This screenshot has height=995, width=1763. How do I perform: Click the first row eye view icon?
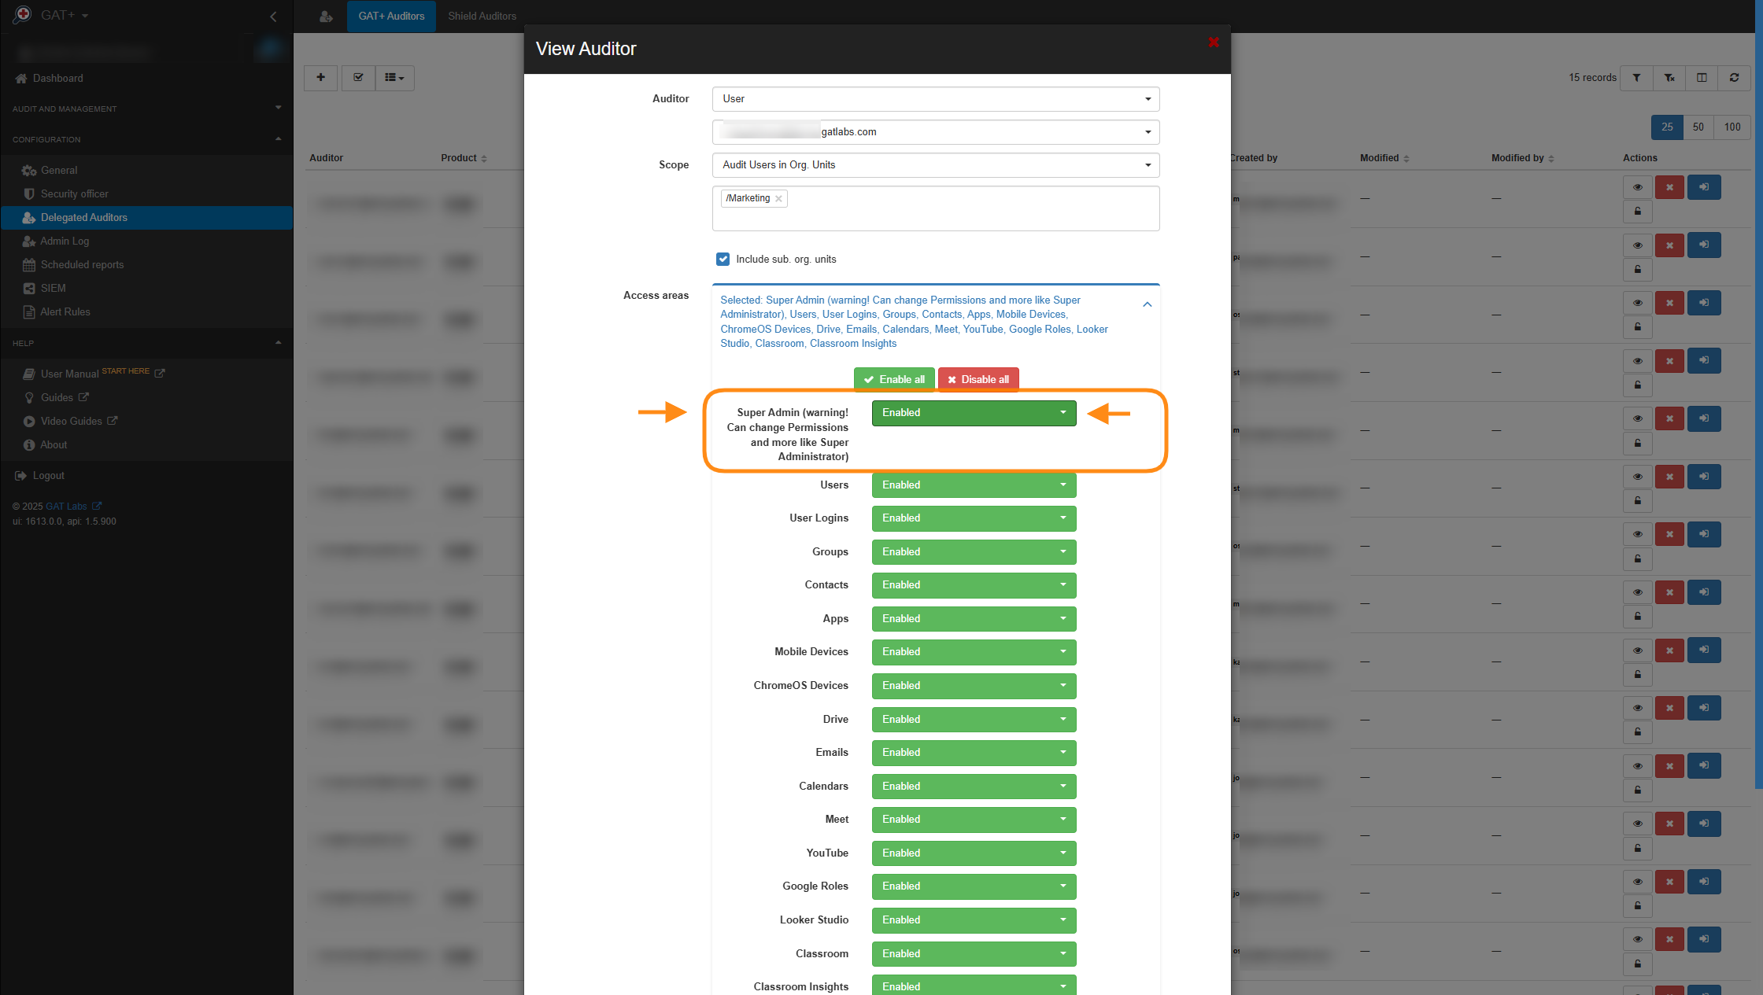pyautogui.click(x=1637, y=187)
